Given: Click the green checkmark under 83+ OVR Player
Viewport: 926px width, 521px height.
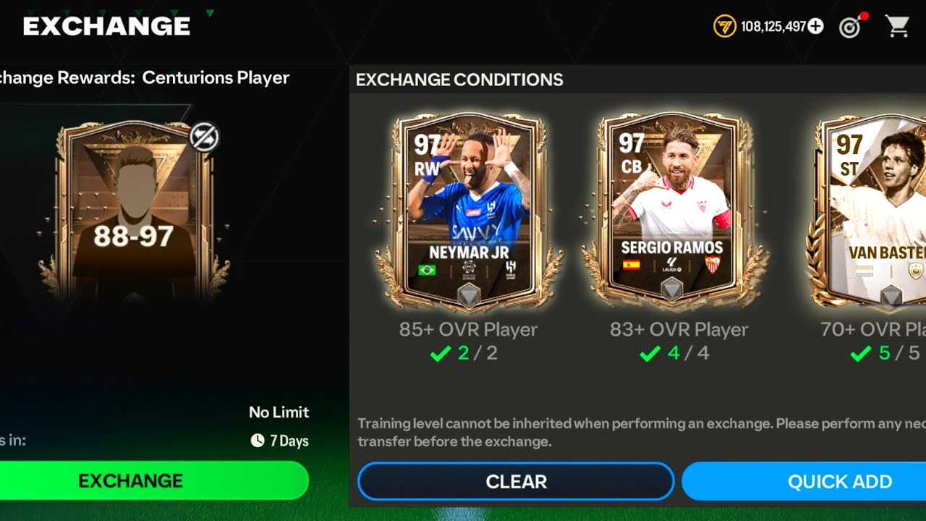Looking at the screenshot, I should pyautogui.click(x=650, y=354).
